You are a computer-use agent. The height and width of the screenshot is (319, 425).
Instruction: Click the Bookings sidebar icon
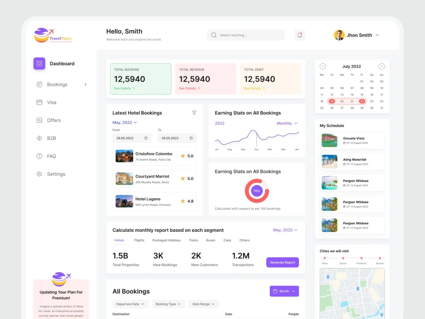point(40,84)
